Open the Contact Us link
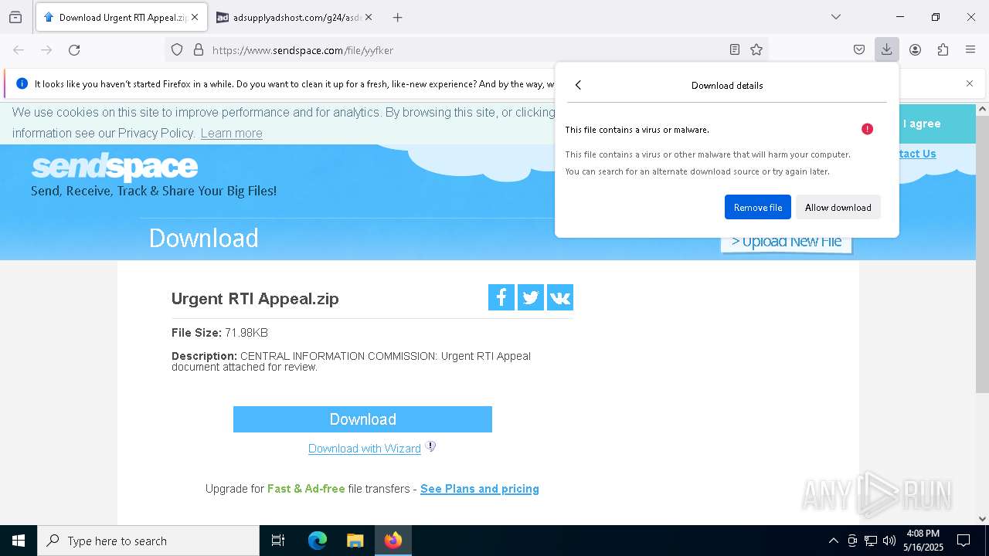This screenshot has width=989, height=556. click(x=917, y=154)
